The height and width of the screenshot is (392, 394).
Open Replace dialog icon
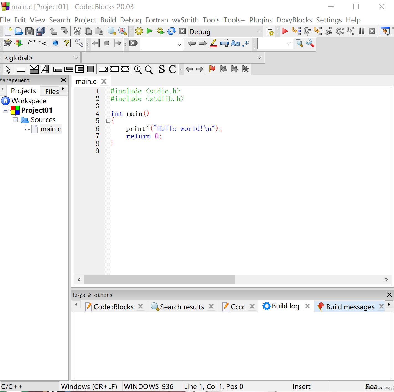pyautogui.click(x=122, y=31)
